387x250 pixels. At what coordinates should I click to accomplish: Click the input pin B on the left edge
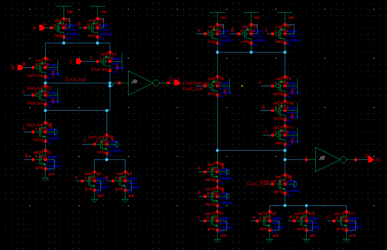point(19,67)
